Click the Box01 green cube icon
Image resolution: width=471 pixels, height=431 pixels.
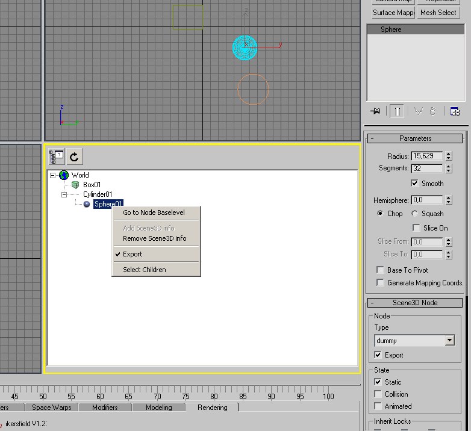coord(75,185)
